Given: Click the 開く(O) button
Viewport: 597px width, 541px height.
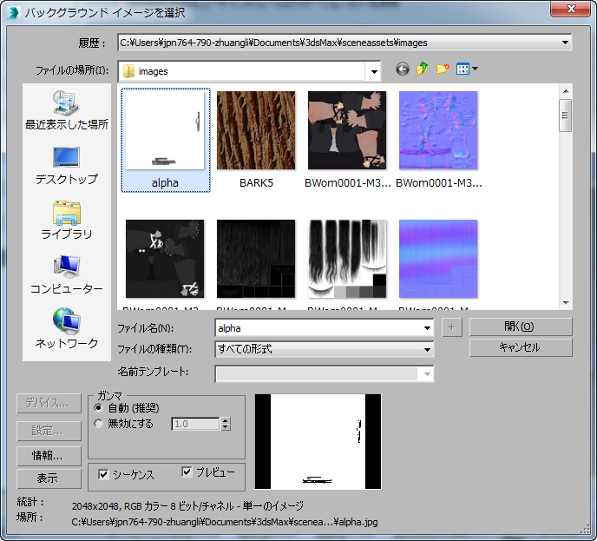Looking at the screenshot, I should tap(521, 327).
